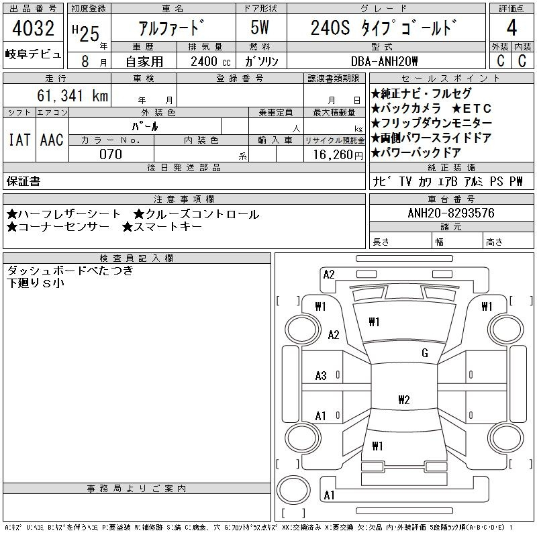Viewport: 537px width, 537px height.
Task: Select ★パワーバックドア line
Action: 416,152
